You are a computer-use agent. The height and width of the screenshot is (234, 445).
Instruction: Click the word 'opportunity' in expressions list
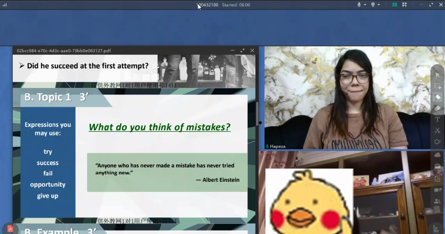pyautogui.click(x=48, y=185)
